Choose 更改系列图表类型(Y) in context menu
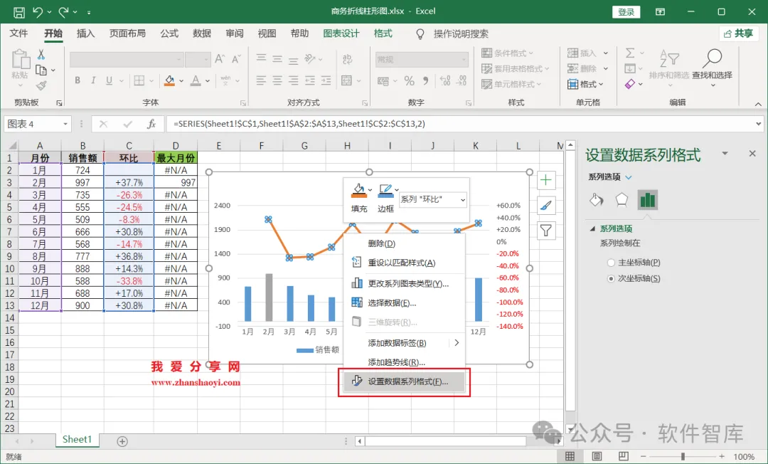Viewport: 768px width, 464px height. (x=404, y=283)
